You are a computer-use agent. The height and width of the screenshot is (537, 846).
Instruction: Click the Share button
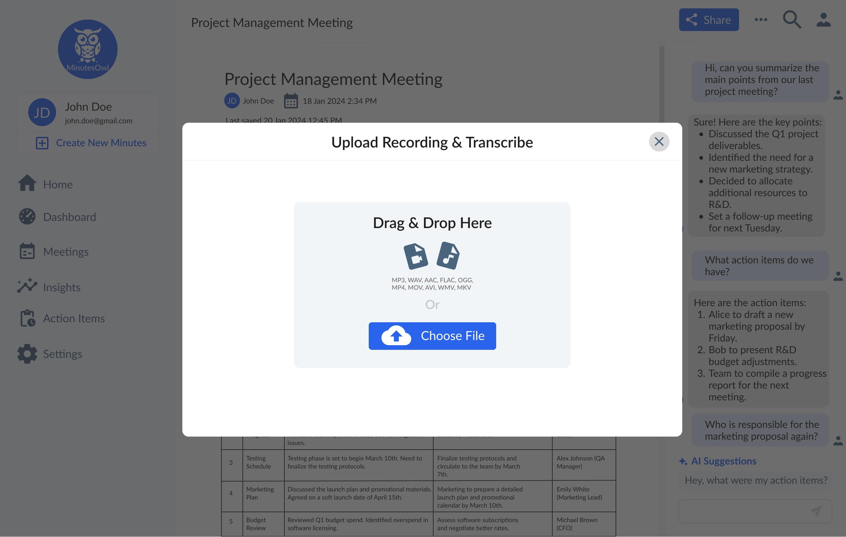709,20
